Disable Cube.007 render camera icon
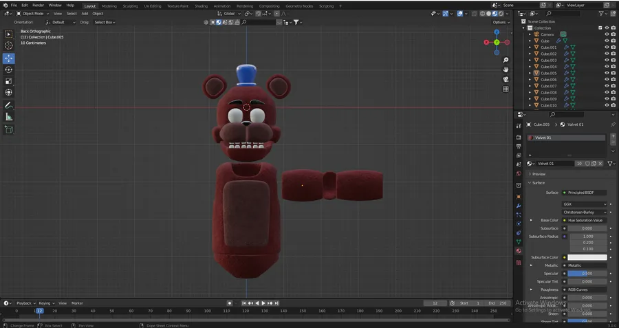Image resolution: width=619 pixels, height=328 pixels. pos(613,86)
